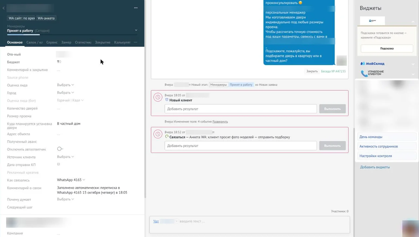This screenshot has height=237, width=419.
Task: Open the Город Выбрать dropdown
Action: click(x=65, y=93)
